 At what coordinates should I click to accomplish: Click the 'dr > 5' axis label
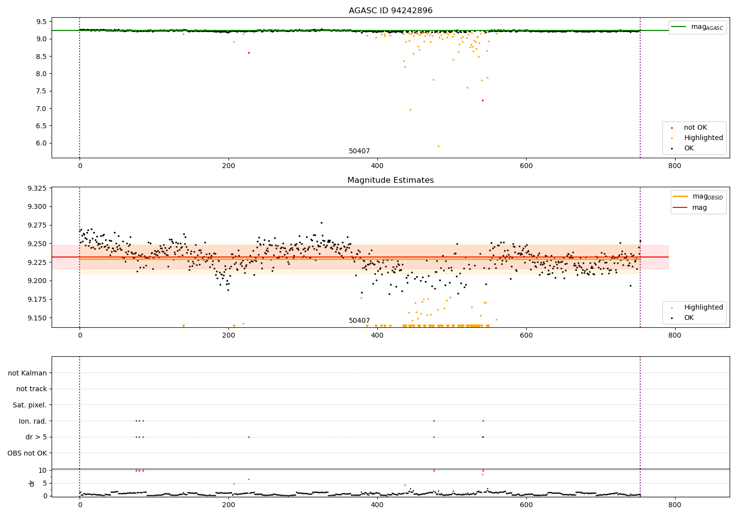pos(36,437)
